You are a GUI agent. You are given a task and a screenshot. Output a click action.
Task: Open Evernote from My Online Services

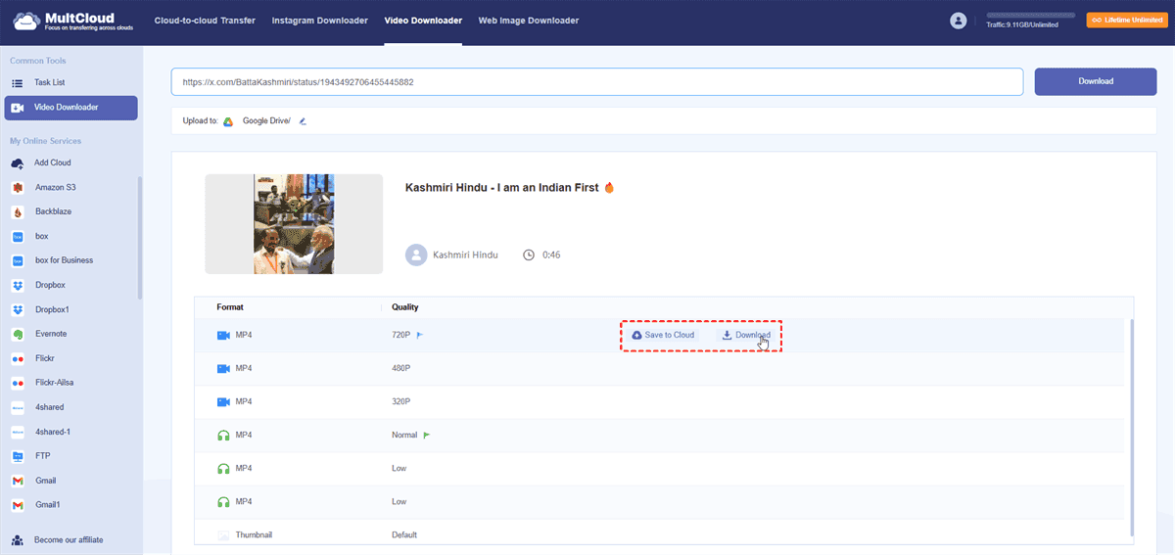coord(51,334)
